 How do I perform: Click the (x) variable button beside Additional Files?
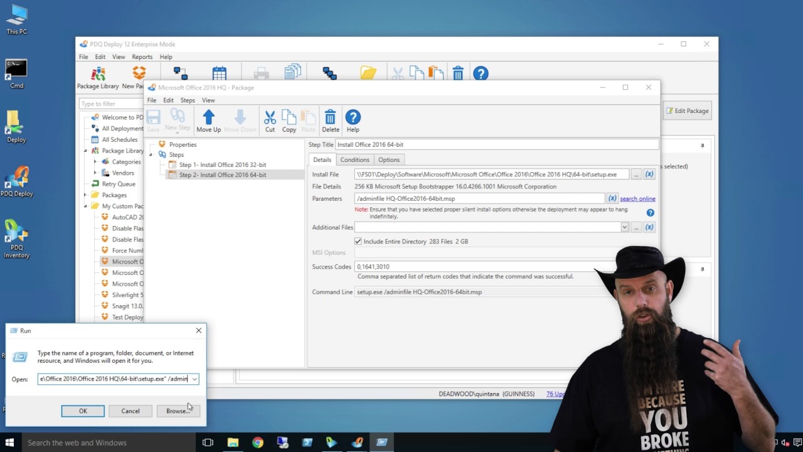click(649, 227)
